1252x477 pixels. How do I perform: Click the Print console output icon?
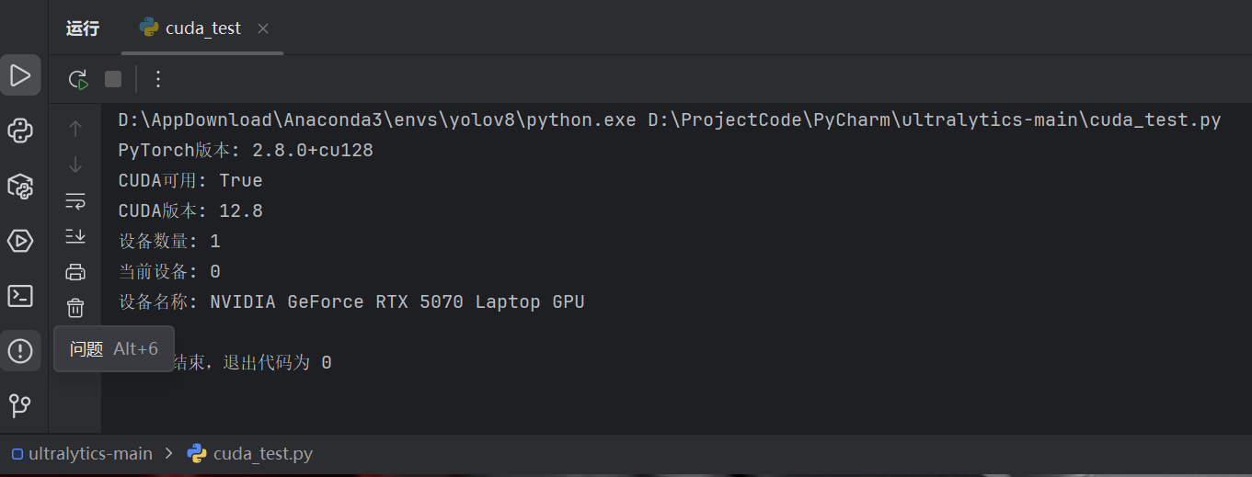click(x=75, y=272)
